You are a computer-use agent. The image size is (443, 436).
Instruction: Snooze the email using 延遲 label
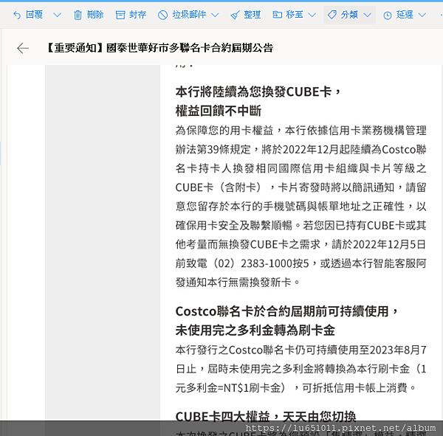pos(405,15)
